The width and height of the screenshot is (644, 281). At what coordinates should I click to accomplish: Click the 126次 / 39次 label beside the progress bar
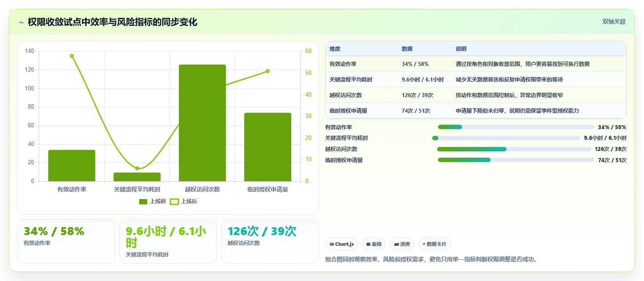coord(611,149)
